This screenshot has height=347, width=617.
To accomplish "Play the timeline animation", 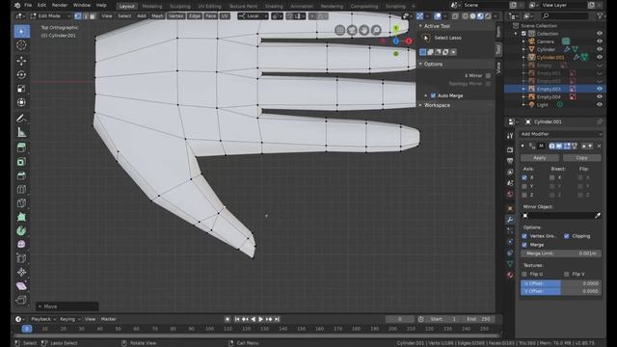I will click(x=260, y=319).
